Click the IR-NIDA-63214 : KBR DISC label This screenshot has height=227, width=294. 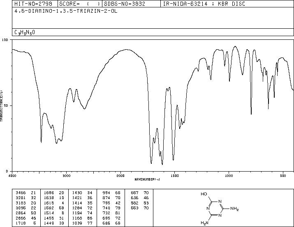(x=204, y=4)
